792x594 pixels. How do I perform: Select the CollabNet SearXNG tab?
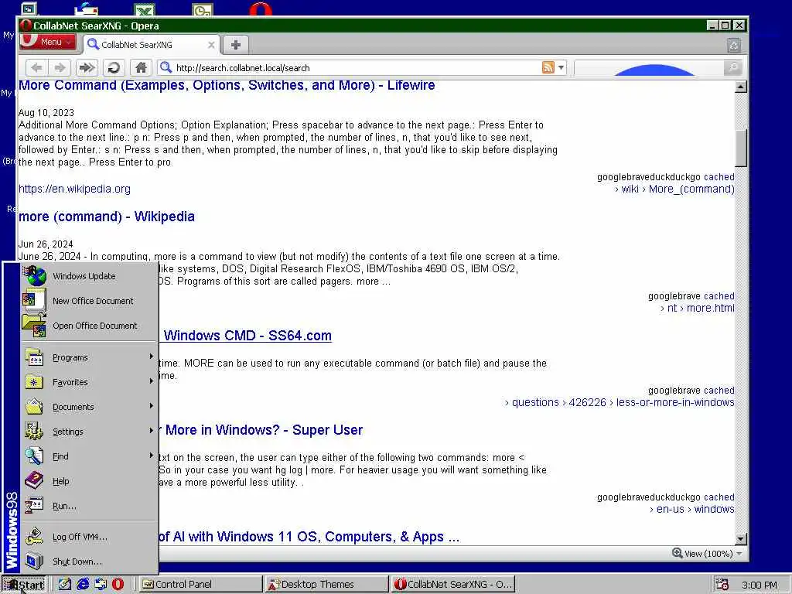[x=151, y=45]
